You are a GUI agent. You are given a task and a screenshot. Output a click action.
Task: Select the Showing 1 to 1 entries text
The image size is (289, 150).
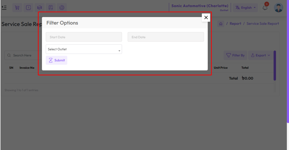tap(21, 90)
